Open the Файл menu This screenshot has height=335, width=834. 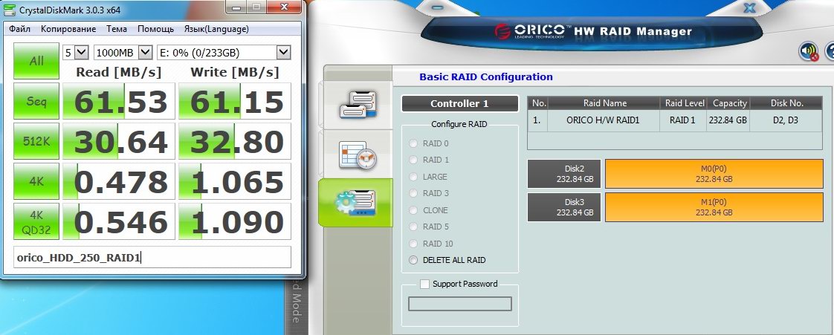[x=20, y=29]
